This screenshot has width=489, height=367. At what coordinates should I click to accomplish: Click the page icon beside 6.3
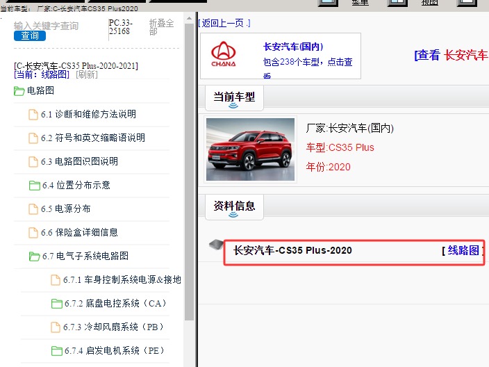(33, 162)
